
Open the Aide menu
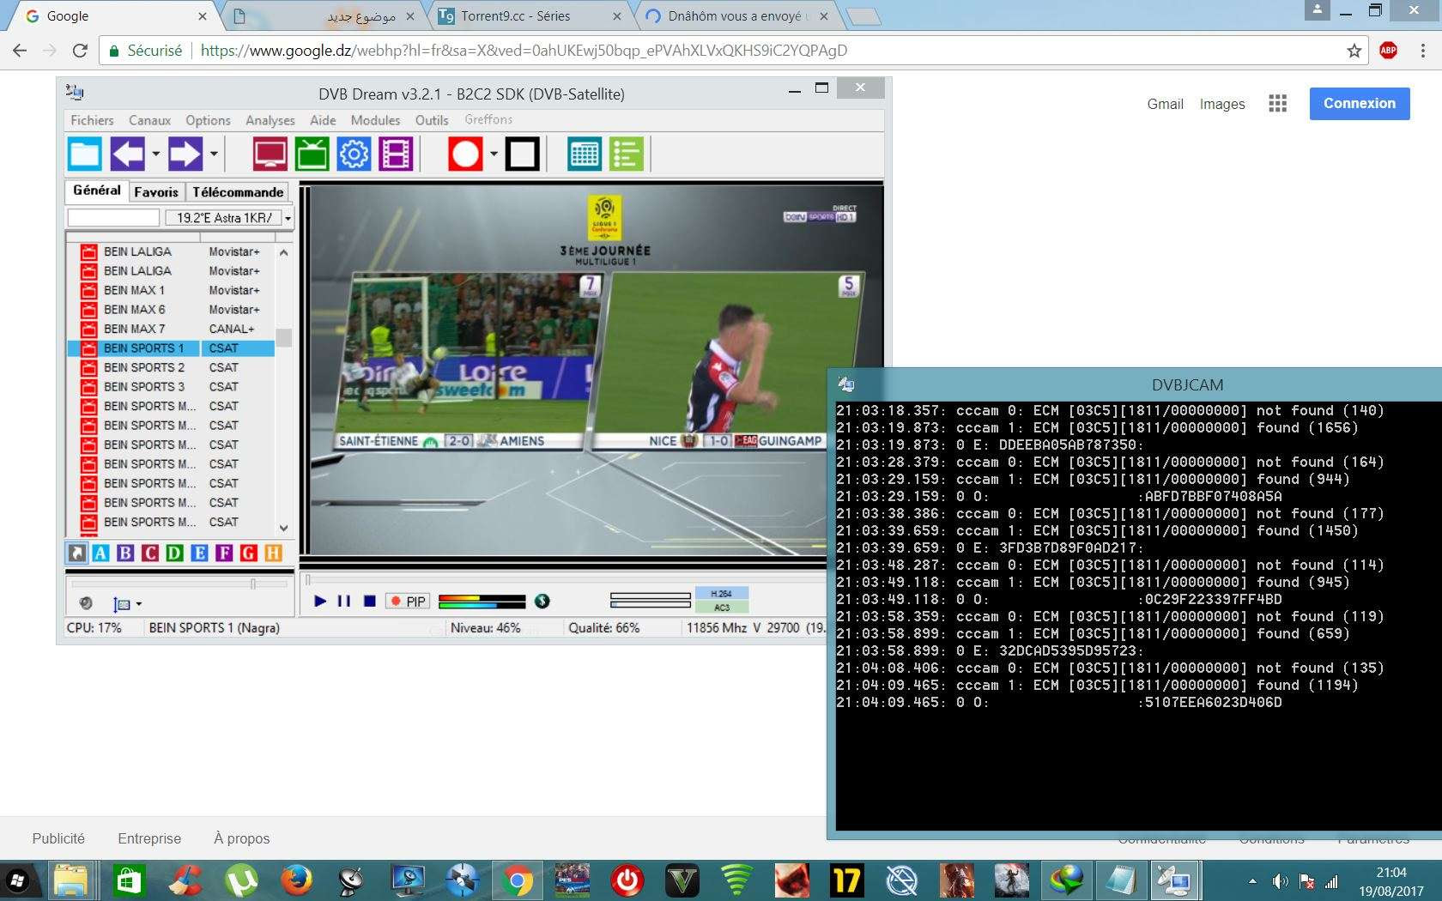coord(323,120)
